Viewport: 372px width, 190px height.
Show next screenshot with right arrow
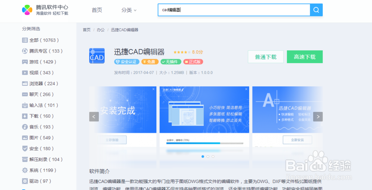click(x=318, y=117)
